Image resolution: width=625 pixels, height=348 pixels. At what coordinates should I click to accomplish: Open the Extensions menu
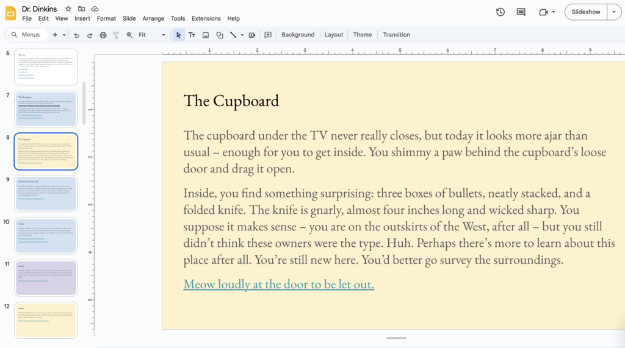pos(206,19)
